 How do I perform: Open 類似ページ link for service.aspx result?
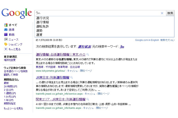(x=103, y=94)
